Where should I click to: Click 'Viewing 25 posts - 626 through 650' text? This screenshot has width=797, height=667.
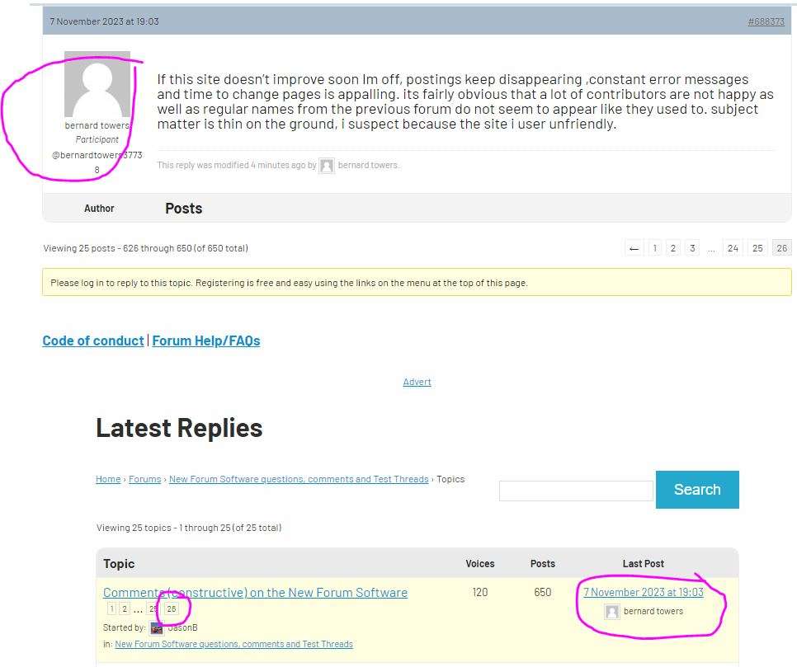coord(146,248)
